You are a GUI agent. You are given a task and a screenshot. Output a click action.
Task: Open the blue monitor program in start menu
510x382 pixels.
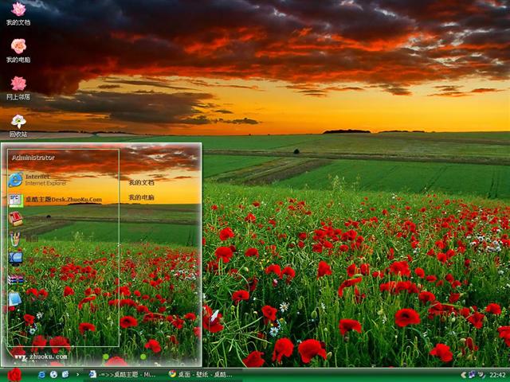[x=16, y=259]
